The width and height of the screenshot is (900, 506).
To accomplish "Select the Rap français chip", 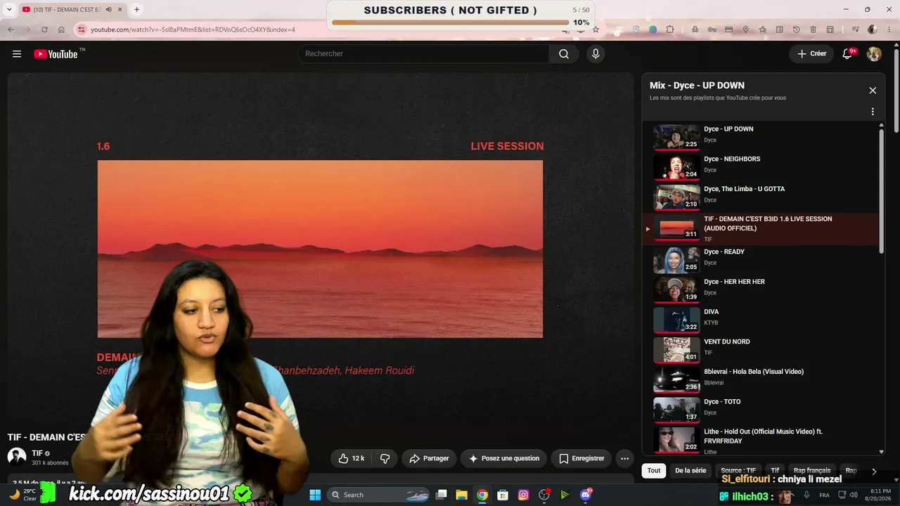I will pos(812,471).
